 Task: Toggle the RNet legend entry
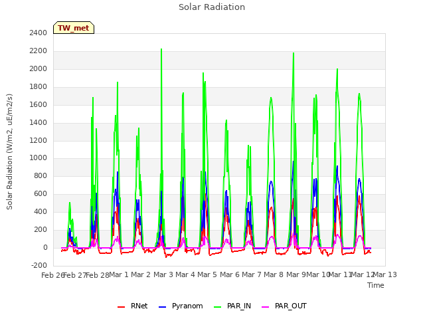click(x=133, y=306)
